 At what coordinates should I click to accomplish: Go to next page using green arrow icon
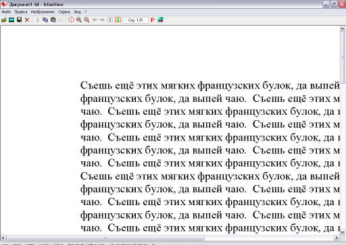point(118,20)
